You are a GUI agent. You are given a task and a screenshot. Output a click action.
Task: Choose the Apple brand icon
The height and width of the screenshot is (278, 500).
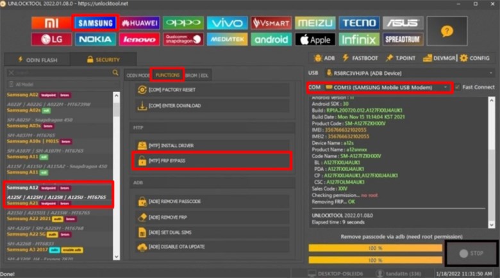click(315, 40)
